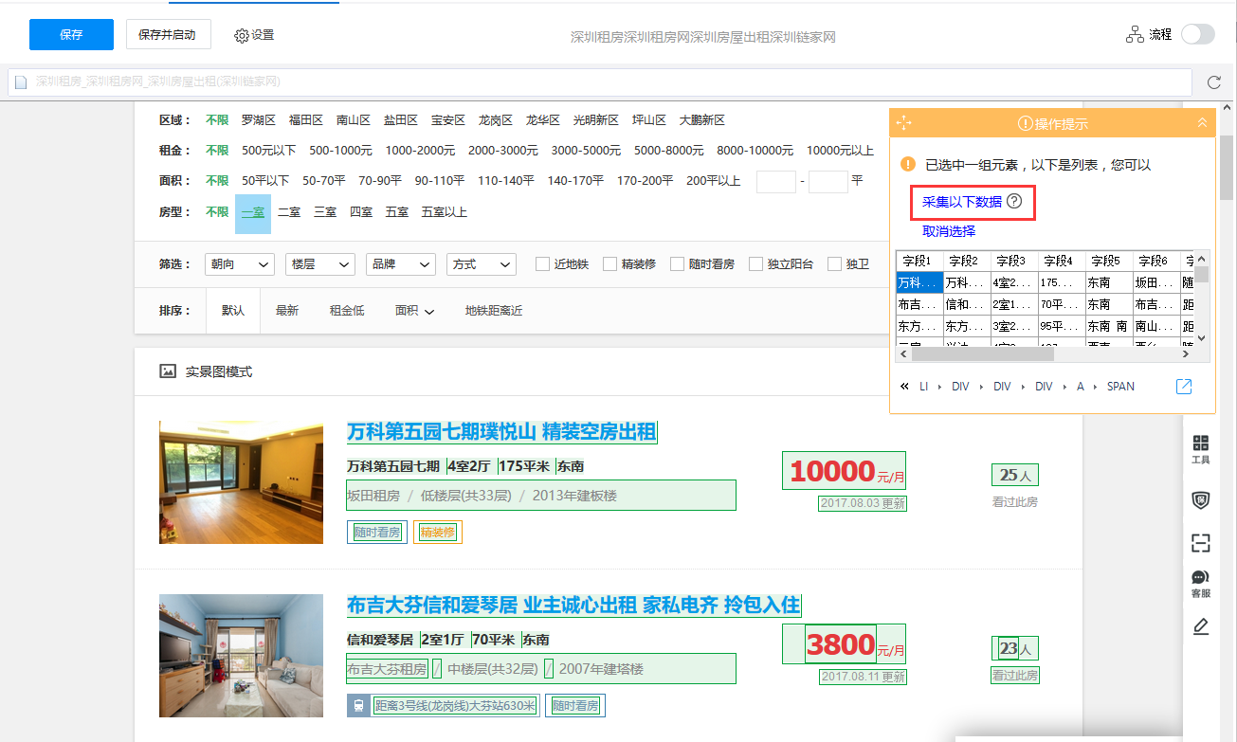The width and height of the screenshot is (1237, 742).
Task: Open the 工具 tools icon in the sidebar
Action: 1201,449
